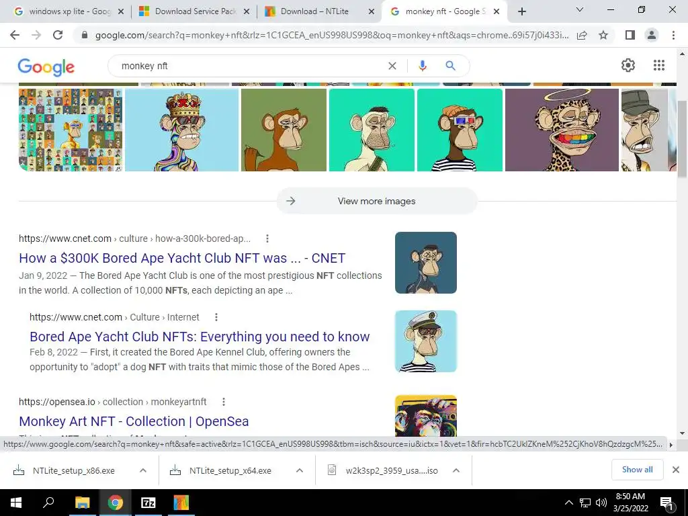
Task: Click the CNET X-eyed ape thumbnail
Action: (425, 263)
